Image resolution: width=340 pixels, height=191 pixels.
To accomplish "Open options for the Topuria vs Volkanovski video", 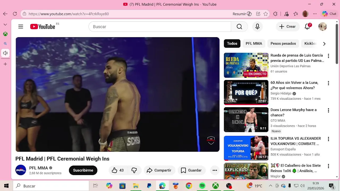I will coord(328,139).
